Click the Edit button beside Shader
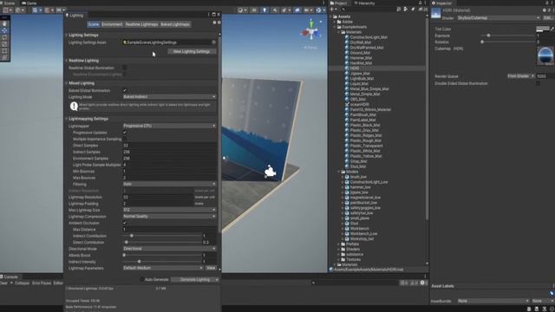The height and width of the screenshot is (312, 555). point(547,17)
